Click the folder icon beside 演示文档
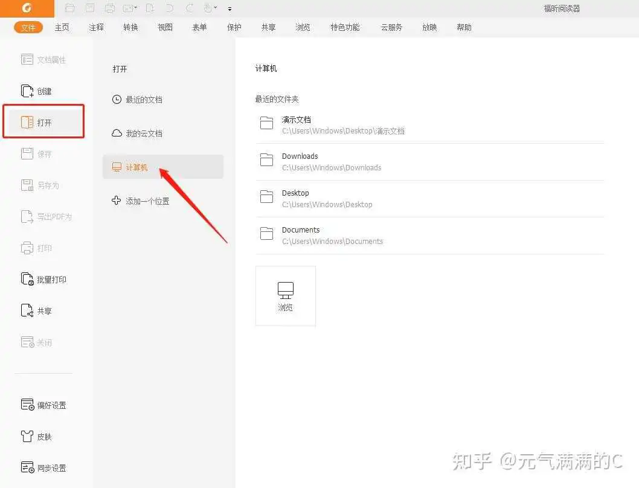The image size is (639, 488). click(266, 123)
